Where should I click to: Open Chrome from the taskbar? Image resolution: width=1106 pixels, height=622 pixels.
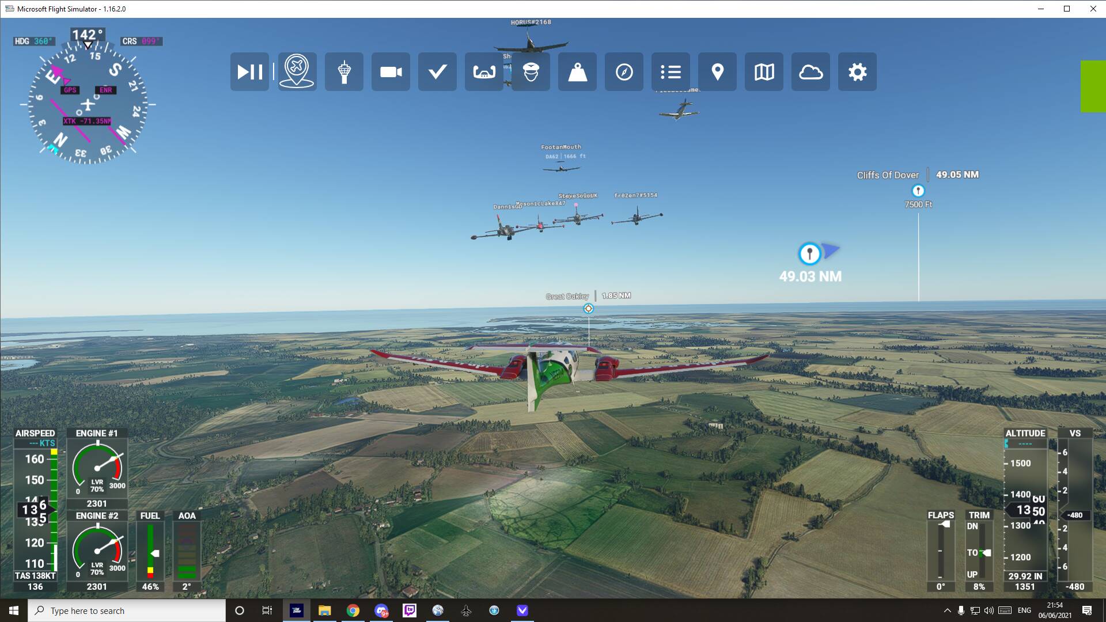pos(353,610)
